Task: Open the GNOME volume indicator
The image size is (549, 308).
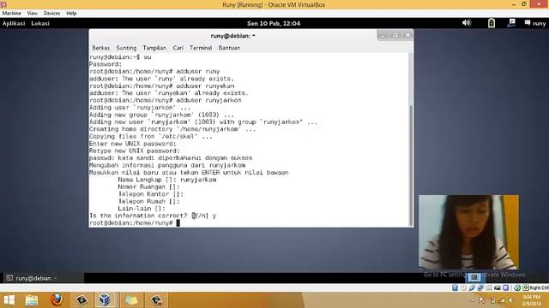Action: [x=467, y=23]
